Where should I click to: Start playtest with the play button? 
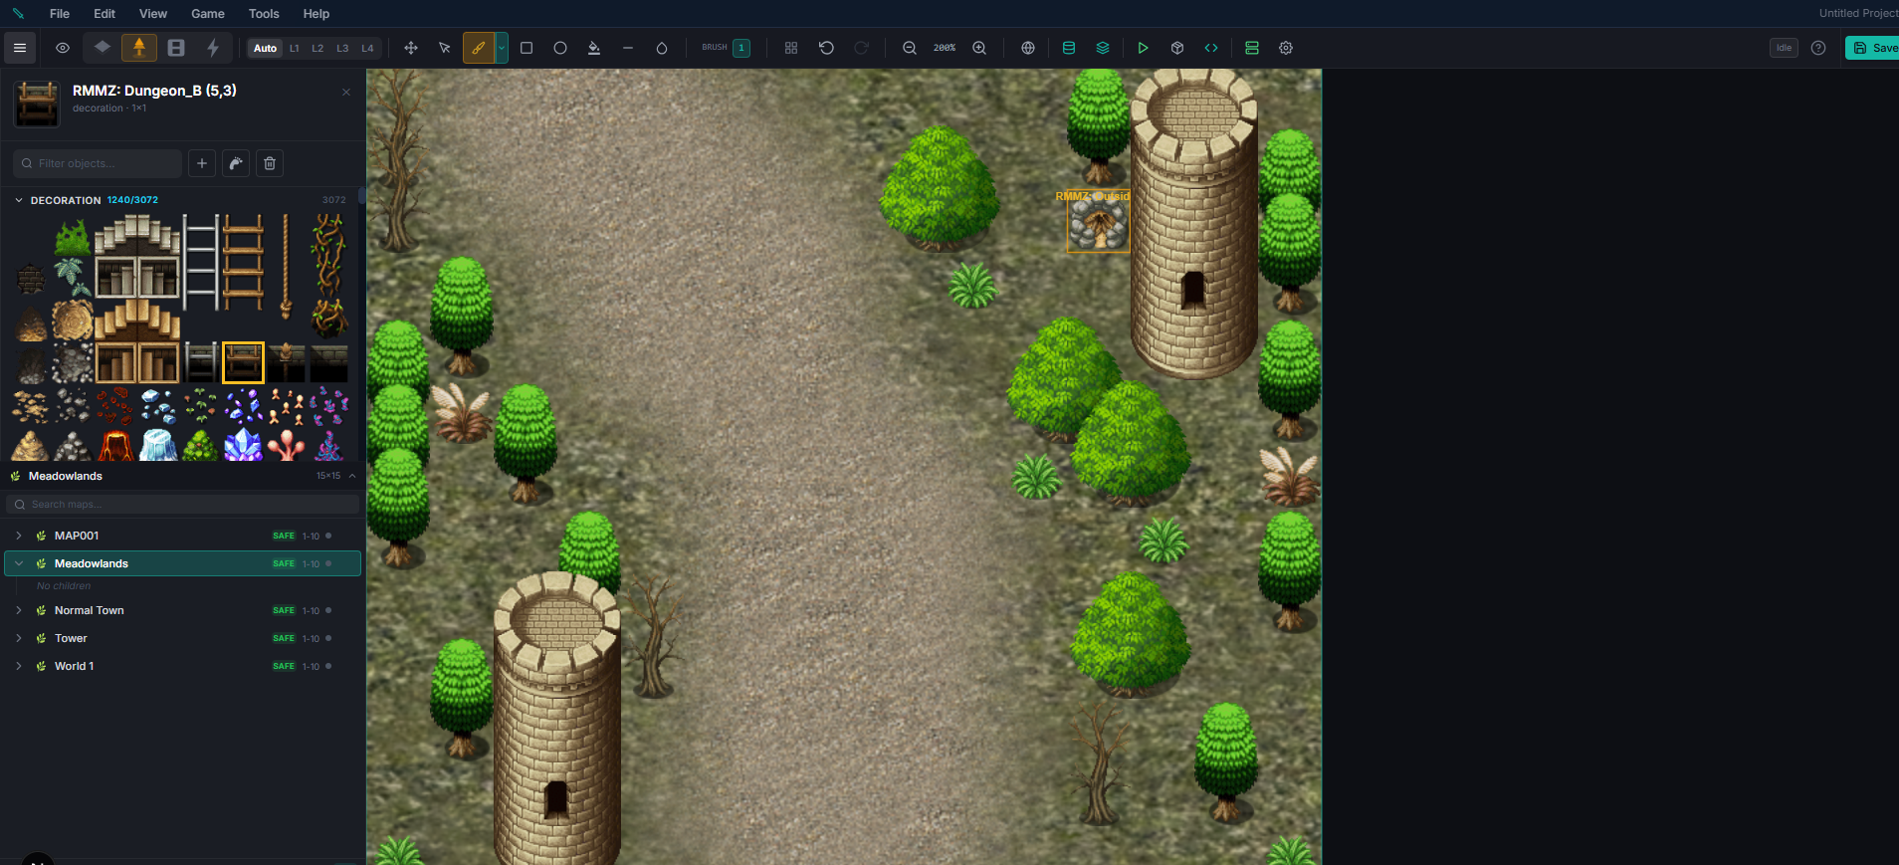tap(1143, 48)
